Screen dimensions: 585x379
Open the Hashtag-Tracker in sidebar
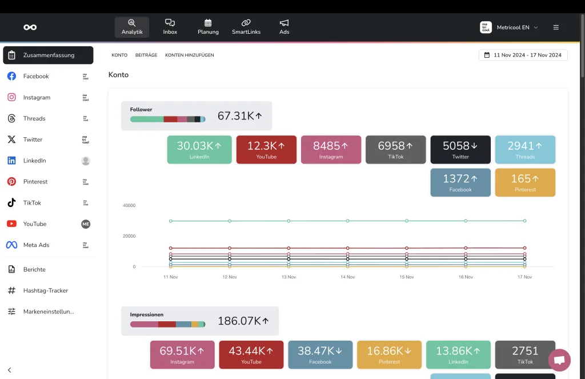(x=46, y=290)
